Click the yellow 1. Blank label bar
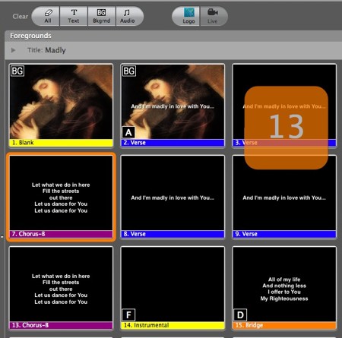 point(61,143)
